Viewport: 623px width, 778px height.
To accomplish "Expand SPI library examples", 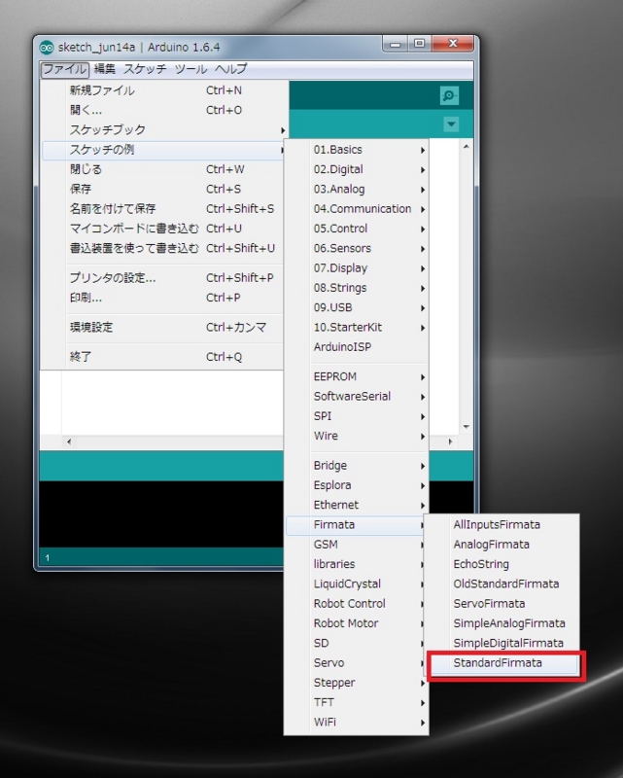I will [x=356, y=416].
